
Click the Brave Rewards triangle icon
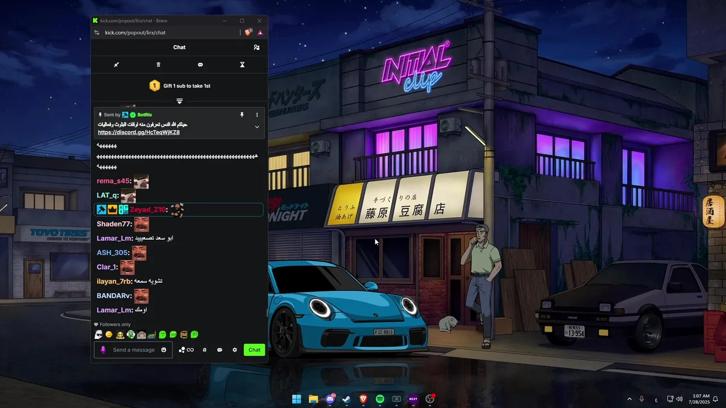260,33
